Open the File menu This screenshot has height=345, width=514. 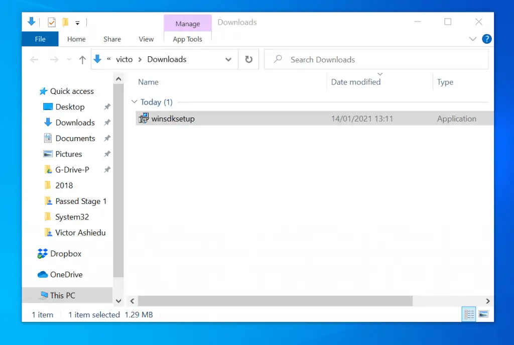click(x=40, y=39)
